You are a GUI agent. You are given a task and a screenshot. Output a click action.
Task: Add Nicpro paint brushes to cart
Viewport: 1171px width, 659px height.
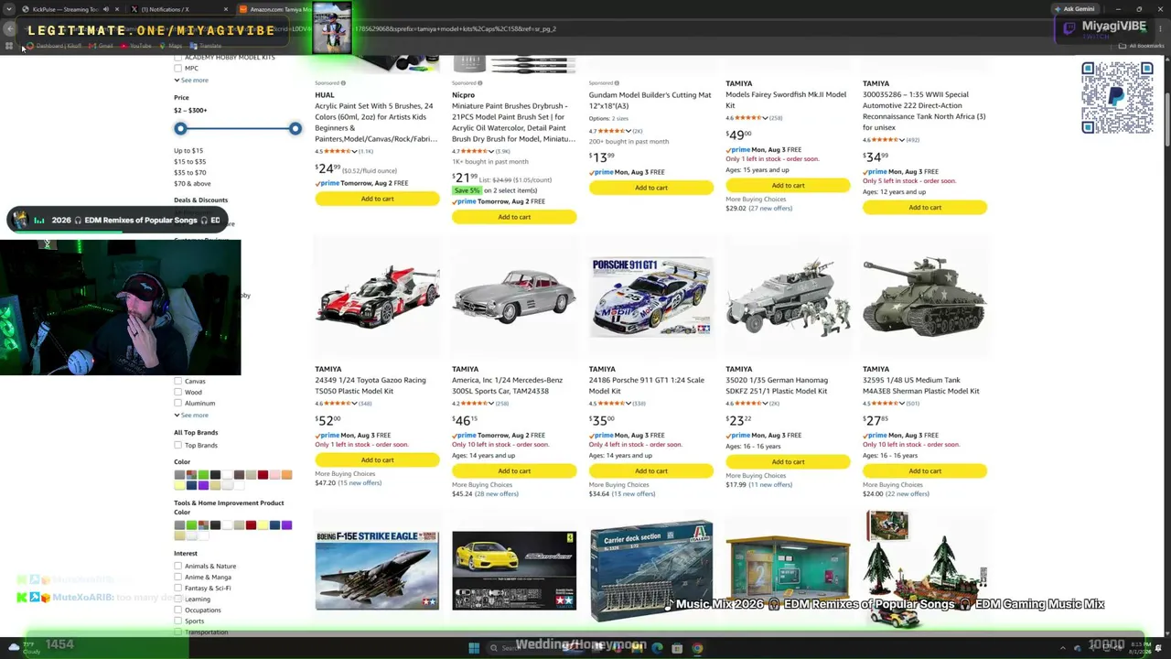514,218
